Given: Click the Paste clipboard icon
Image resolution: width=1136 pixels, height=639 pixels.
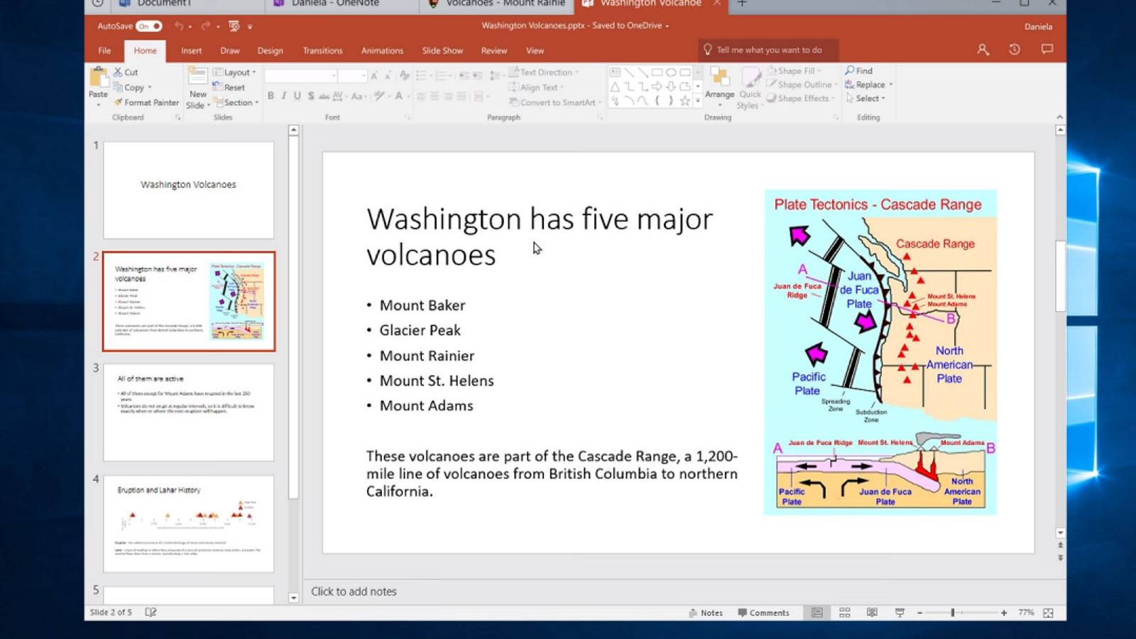Looking at the screenshot, I should click(x=98, y=77).
